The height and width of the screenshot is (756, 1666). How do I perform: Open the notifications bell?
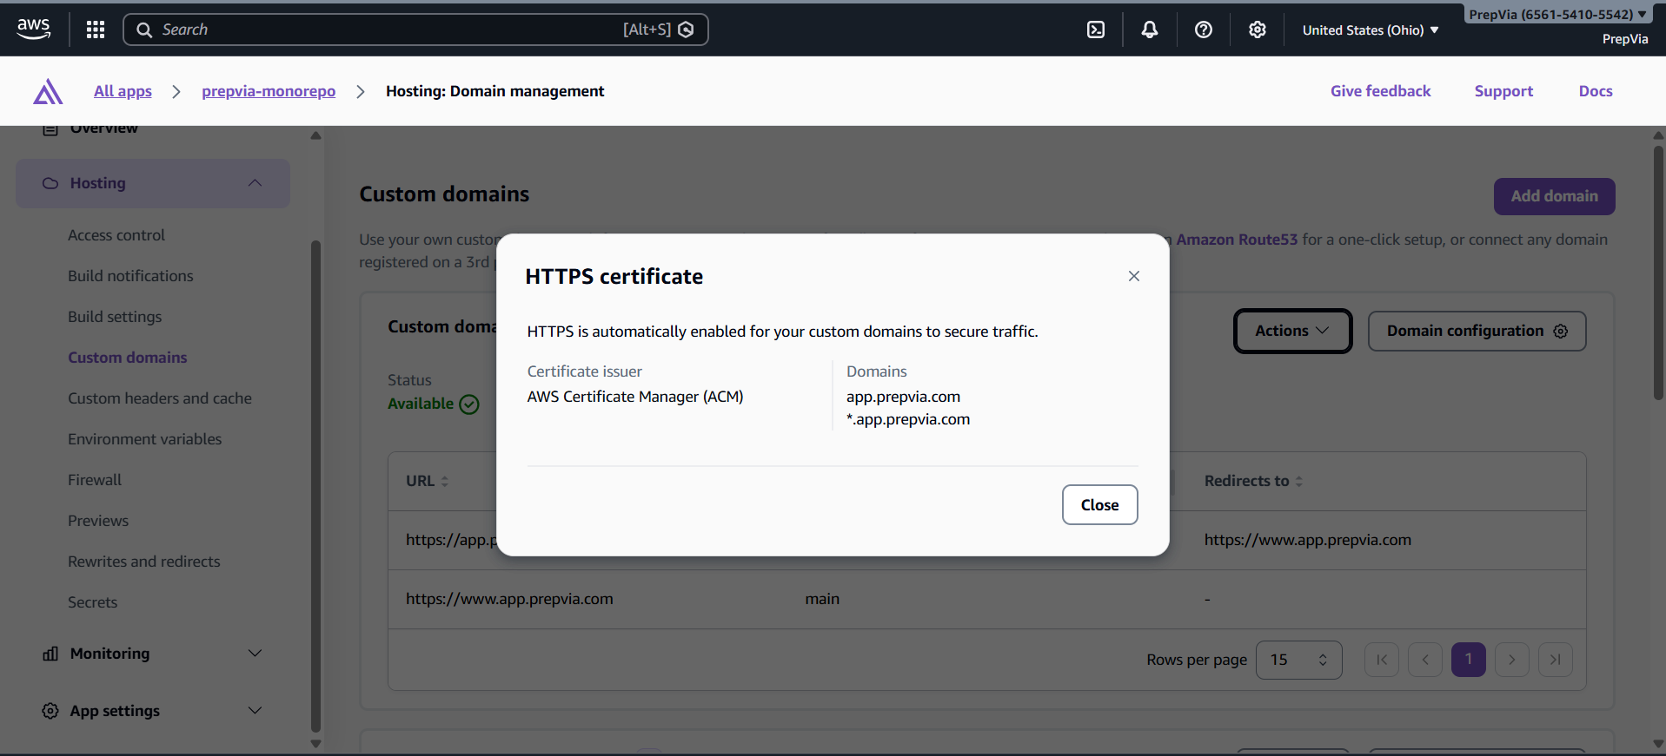[1150, 30]
